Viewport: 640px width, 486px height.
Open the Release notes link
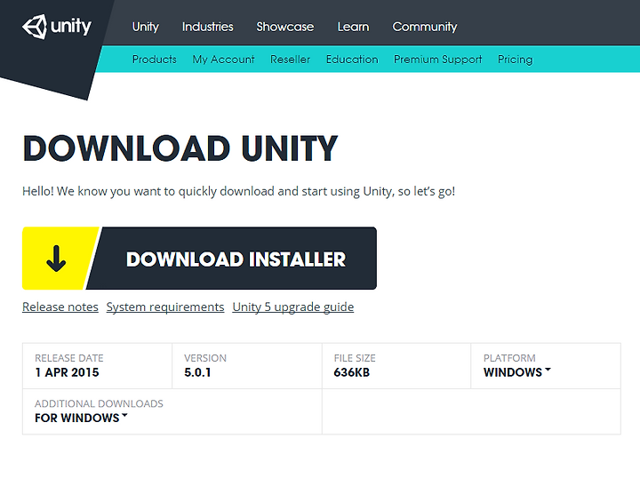tap(60, 307)
